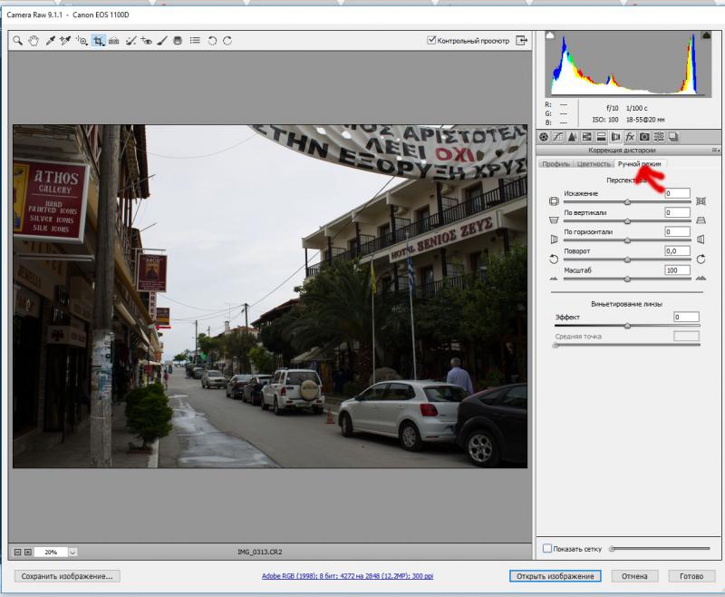This screenshot has height=597, width=725.
Task: Open the Effects (fx) panel
Action: click(630, 136)
